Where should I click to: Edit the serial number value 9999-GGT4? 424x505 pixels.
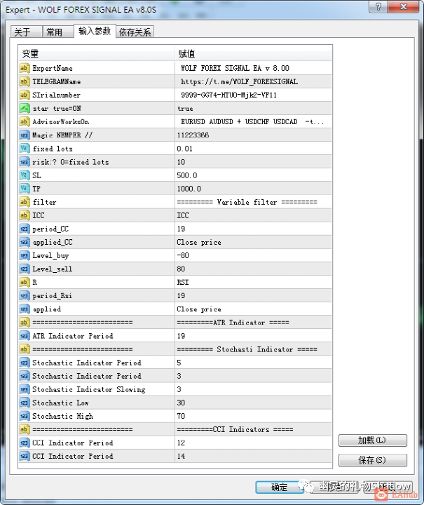pos(253,95)
